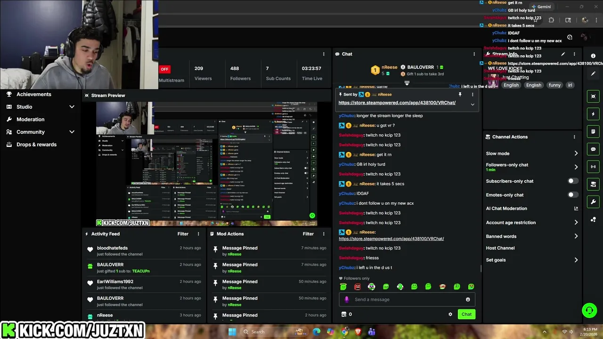The width and height of the screenshot is (603, 339).
Task: Click the irl stream tag
Action: pyautogui.click(x=570, y=85)
